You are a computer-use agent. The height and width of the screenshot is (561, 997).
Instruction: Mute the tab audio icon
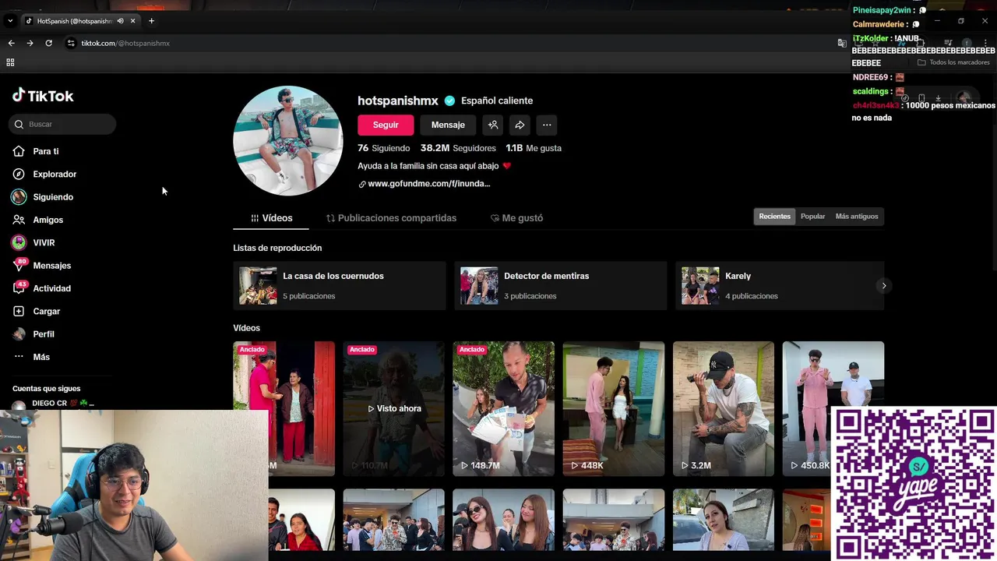121,21
